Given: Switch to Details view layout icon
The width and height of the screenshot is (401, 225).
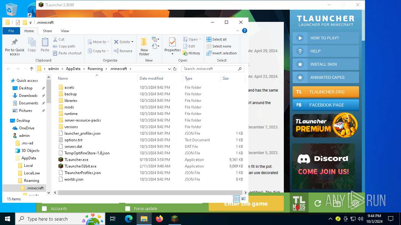Looking at the screenshot, I should (x=237, y=199).
